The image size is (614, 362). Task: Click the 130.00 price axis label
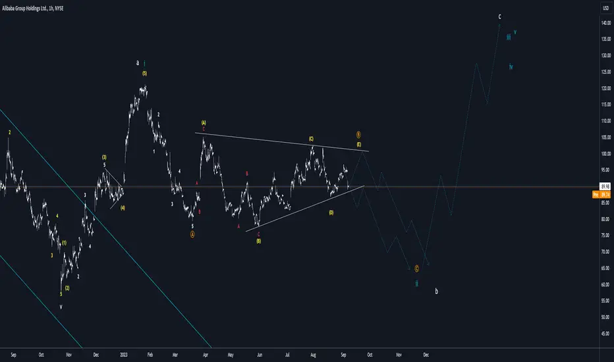(x=606, y=55)
